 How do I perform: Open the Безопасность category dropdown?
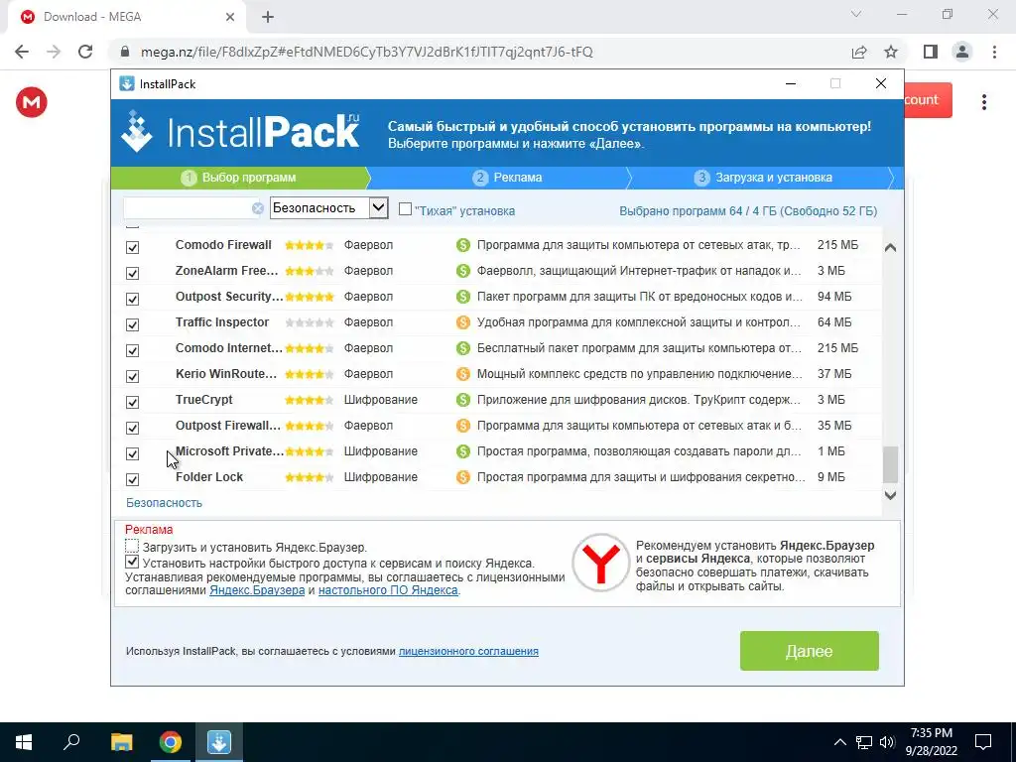coord(328,208)
